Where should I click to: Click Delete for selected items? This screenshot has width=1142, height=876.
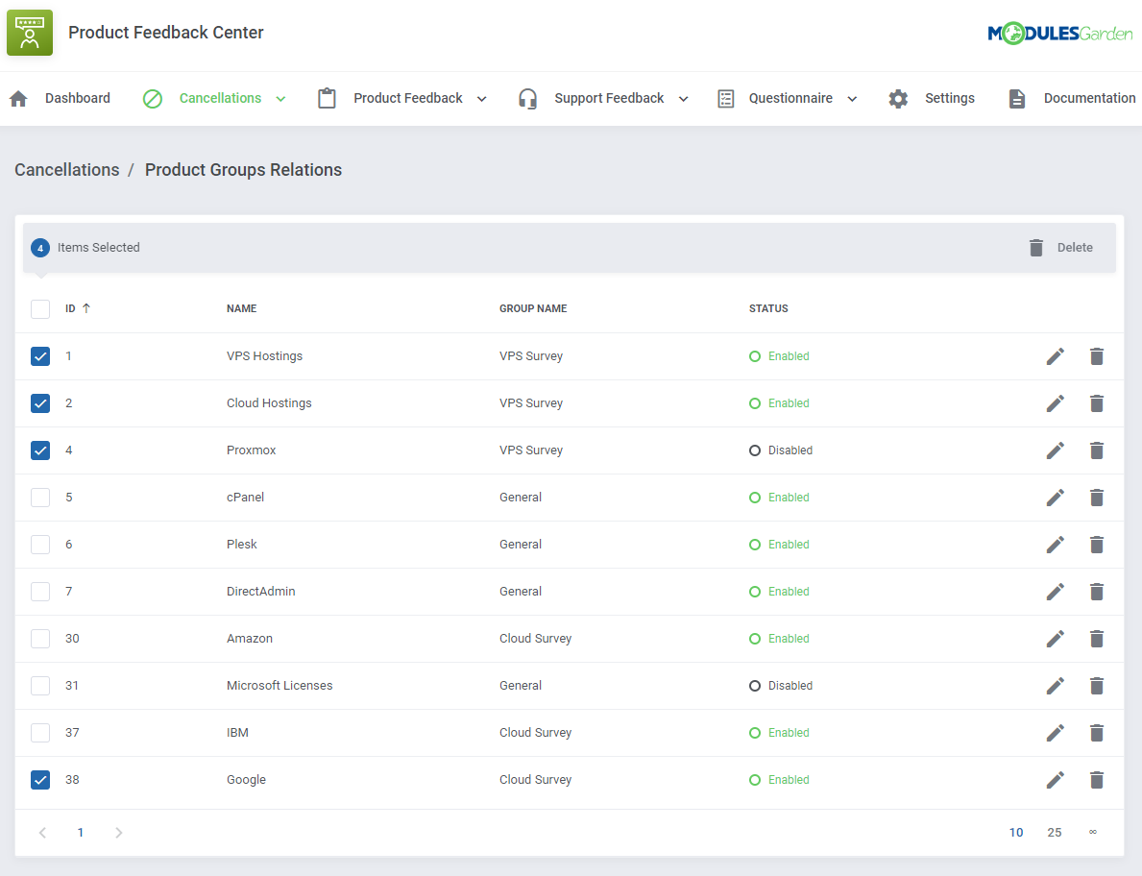1061,248
